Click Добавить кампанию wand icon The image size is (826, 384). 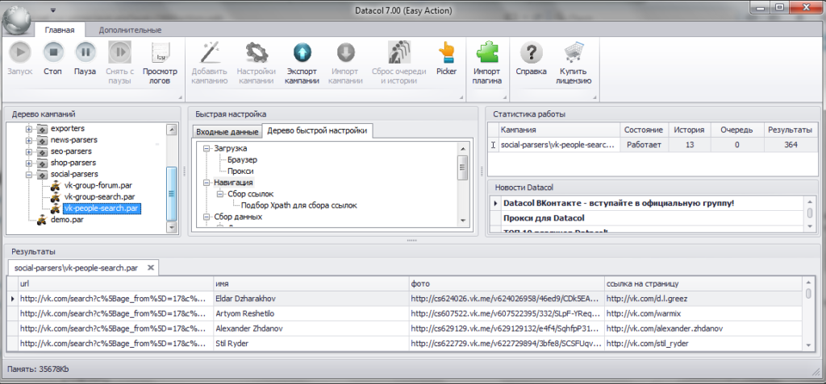point(209,52)
